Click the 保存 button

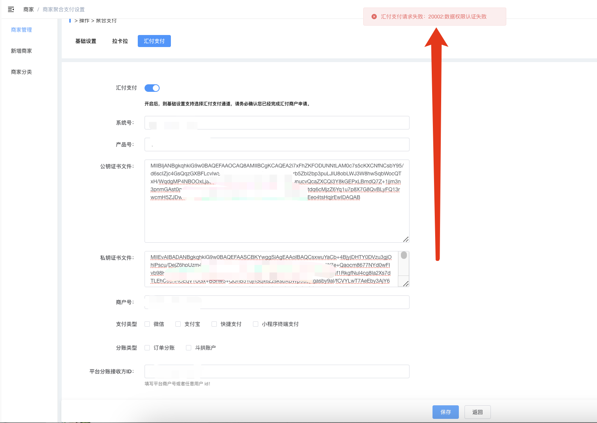(x=445, y=412)
